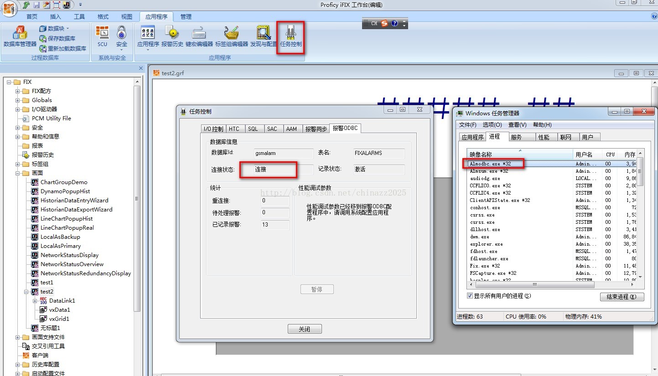The height and width of the screenshot is (376, 658).
Task: Expand the DataLink1 node
Action: [x=35, y=301]
